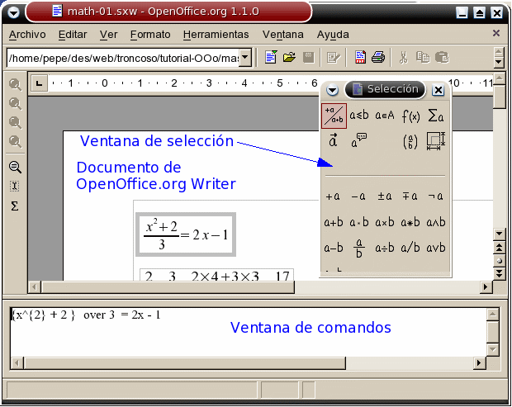Select the Set operations a∈A category
512x407 pixels.
[385, 116]
